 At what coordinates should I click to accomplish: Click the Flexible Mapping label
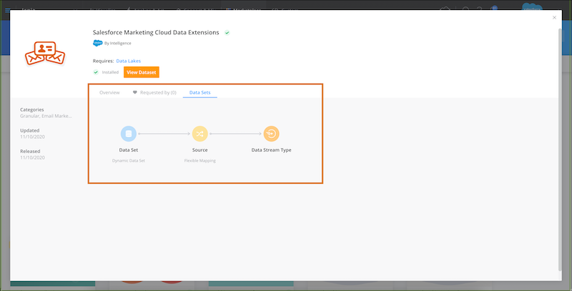[x=200, y=160]
